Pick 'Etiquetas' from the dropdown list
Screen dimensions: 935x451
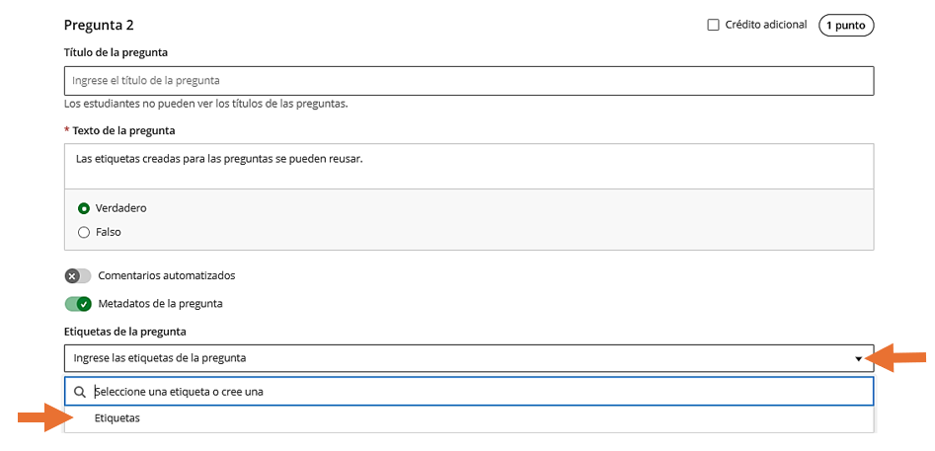pyautogui.click(x=117, y=418)
